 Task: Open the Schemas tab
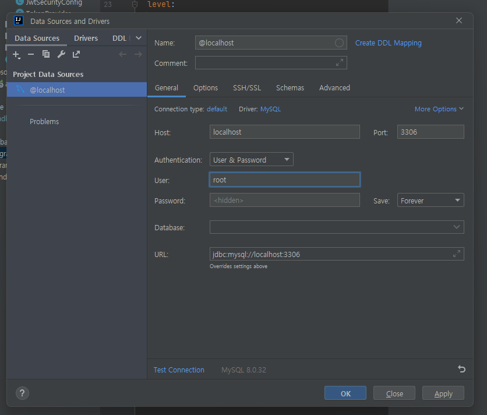point(290,87)
